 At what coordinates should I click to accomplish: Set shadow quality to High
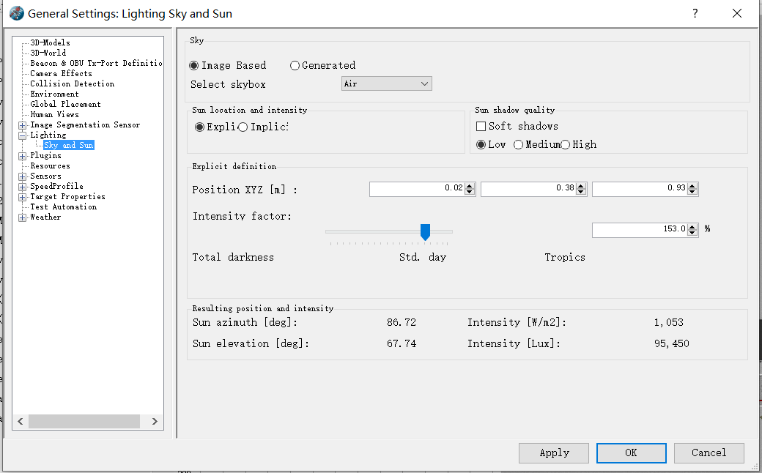[566, 145]
